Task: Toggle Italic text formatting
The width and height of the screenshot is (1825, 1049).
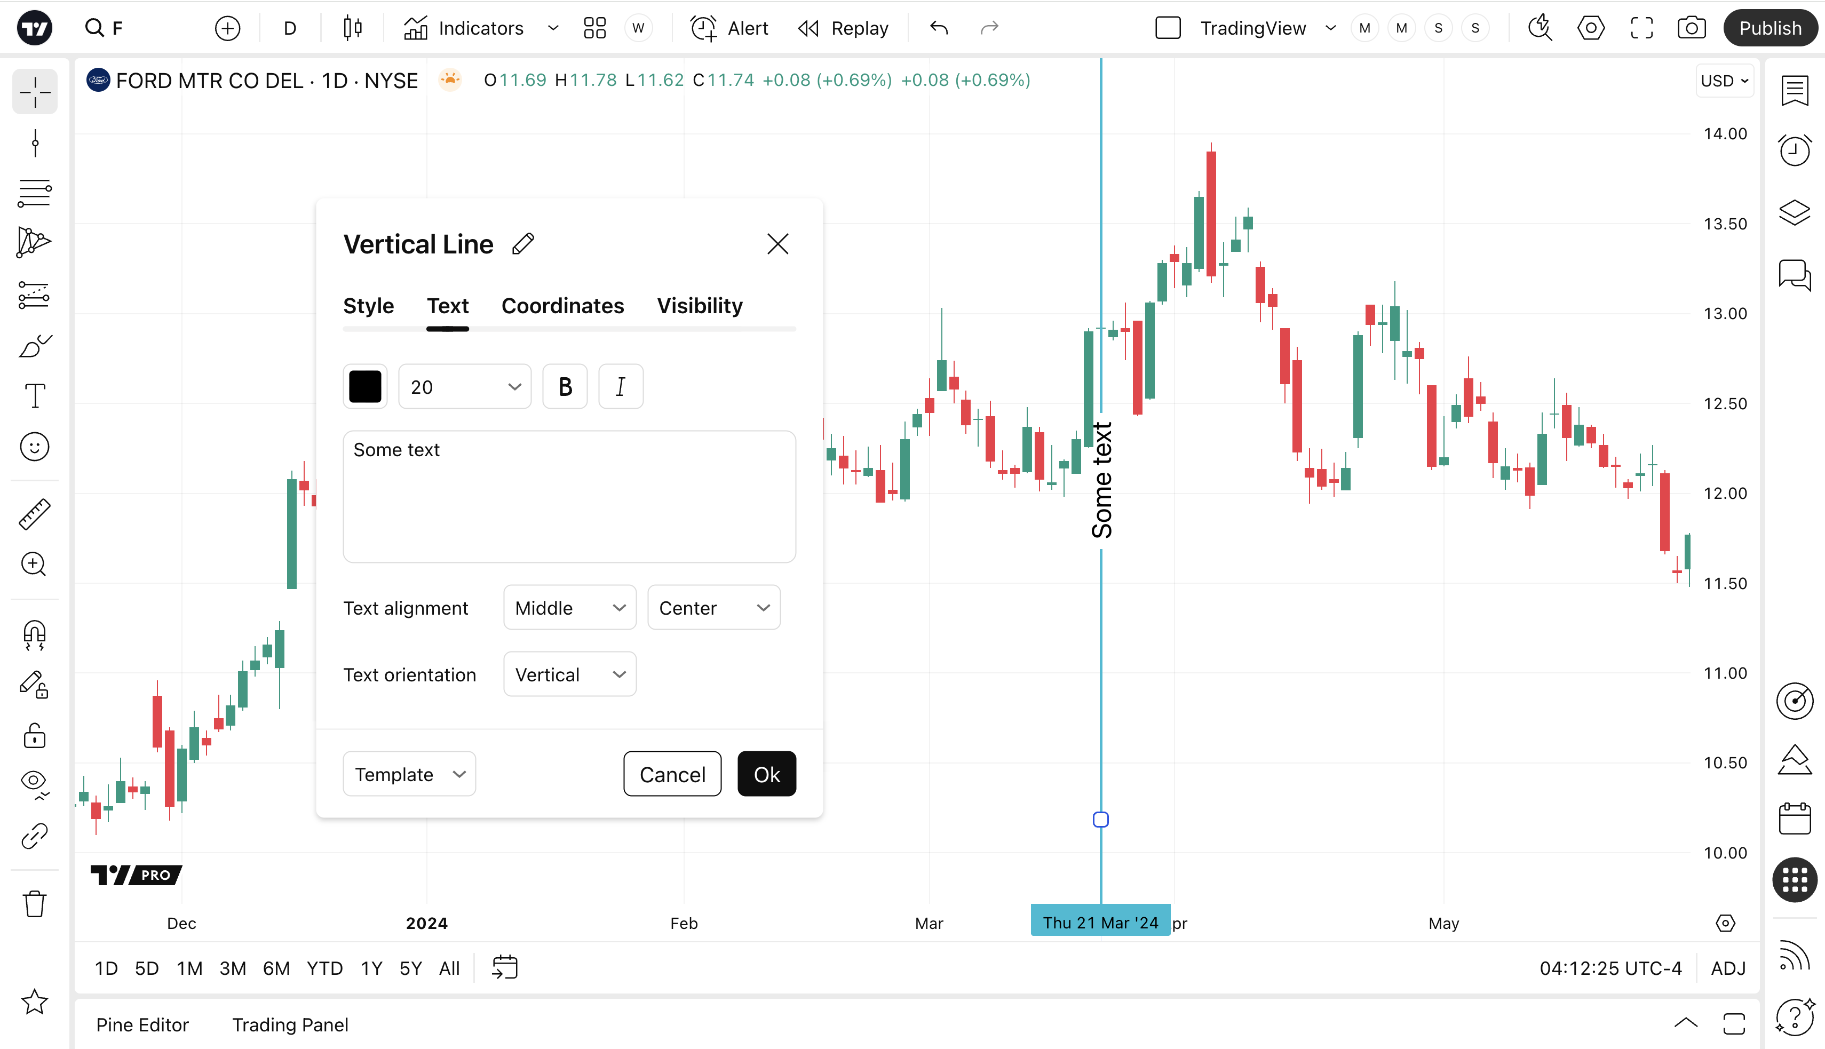Action: 621,387
